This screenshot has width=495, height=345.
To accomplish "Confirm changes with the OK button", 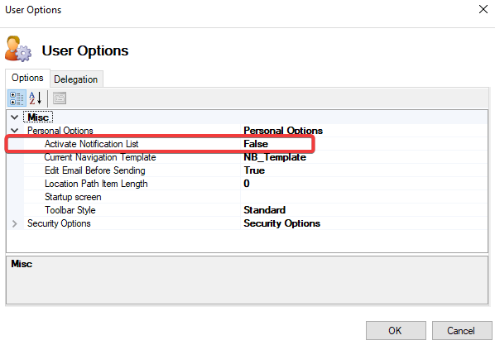I will (396, 330).
